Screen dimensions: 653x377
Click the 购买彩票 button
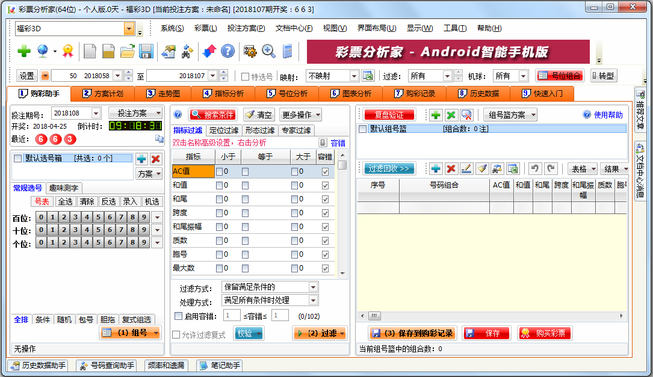[x=544, y=333]
